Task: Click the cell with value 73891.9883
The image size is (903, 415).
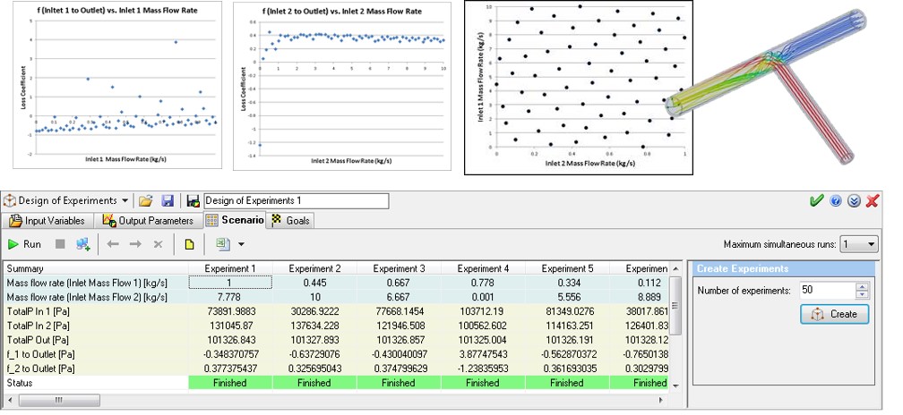Action: coord(230,311)
